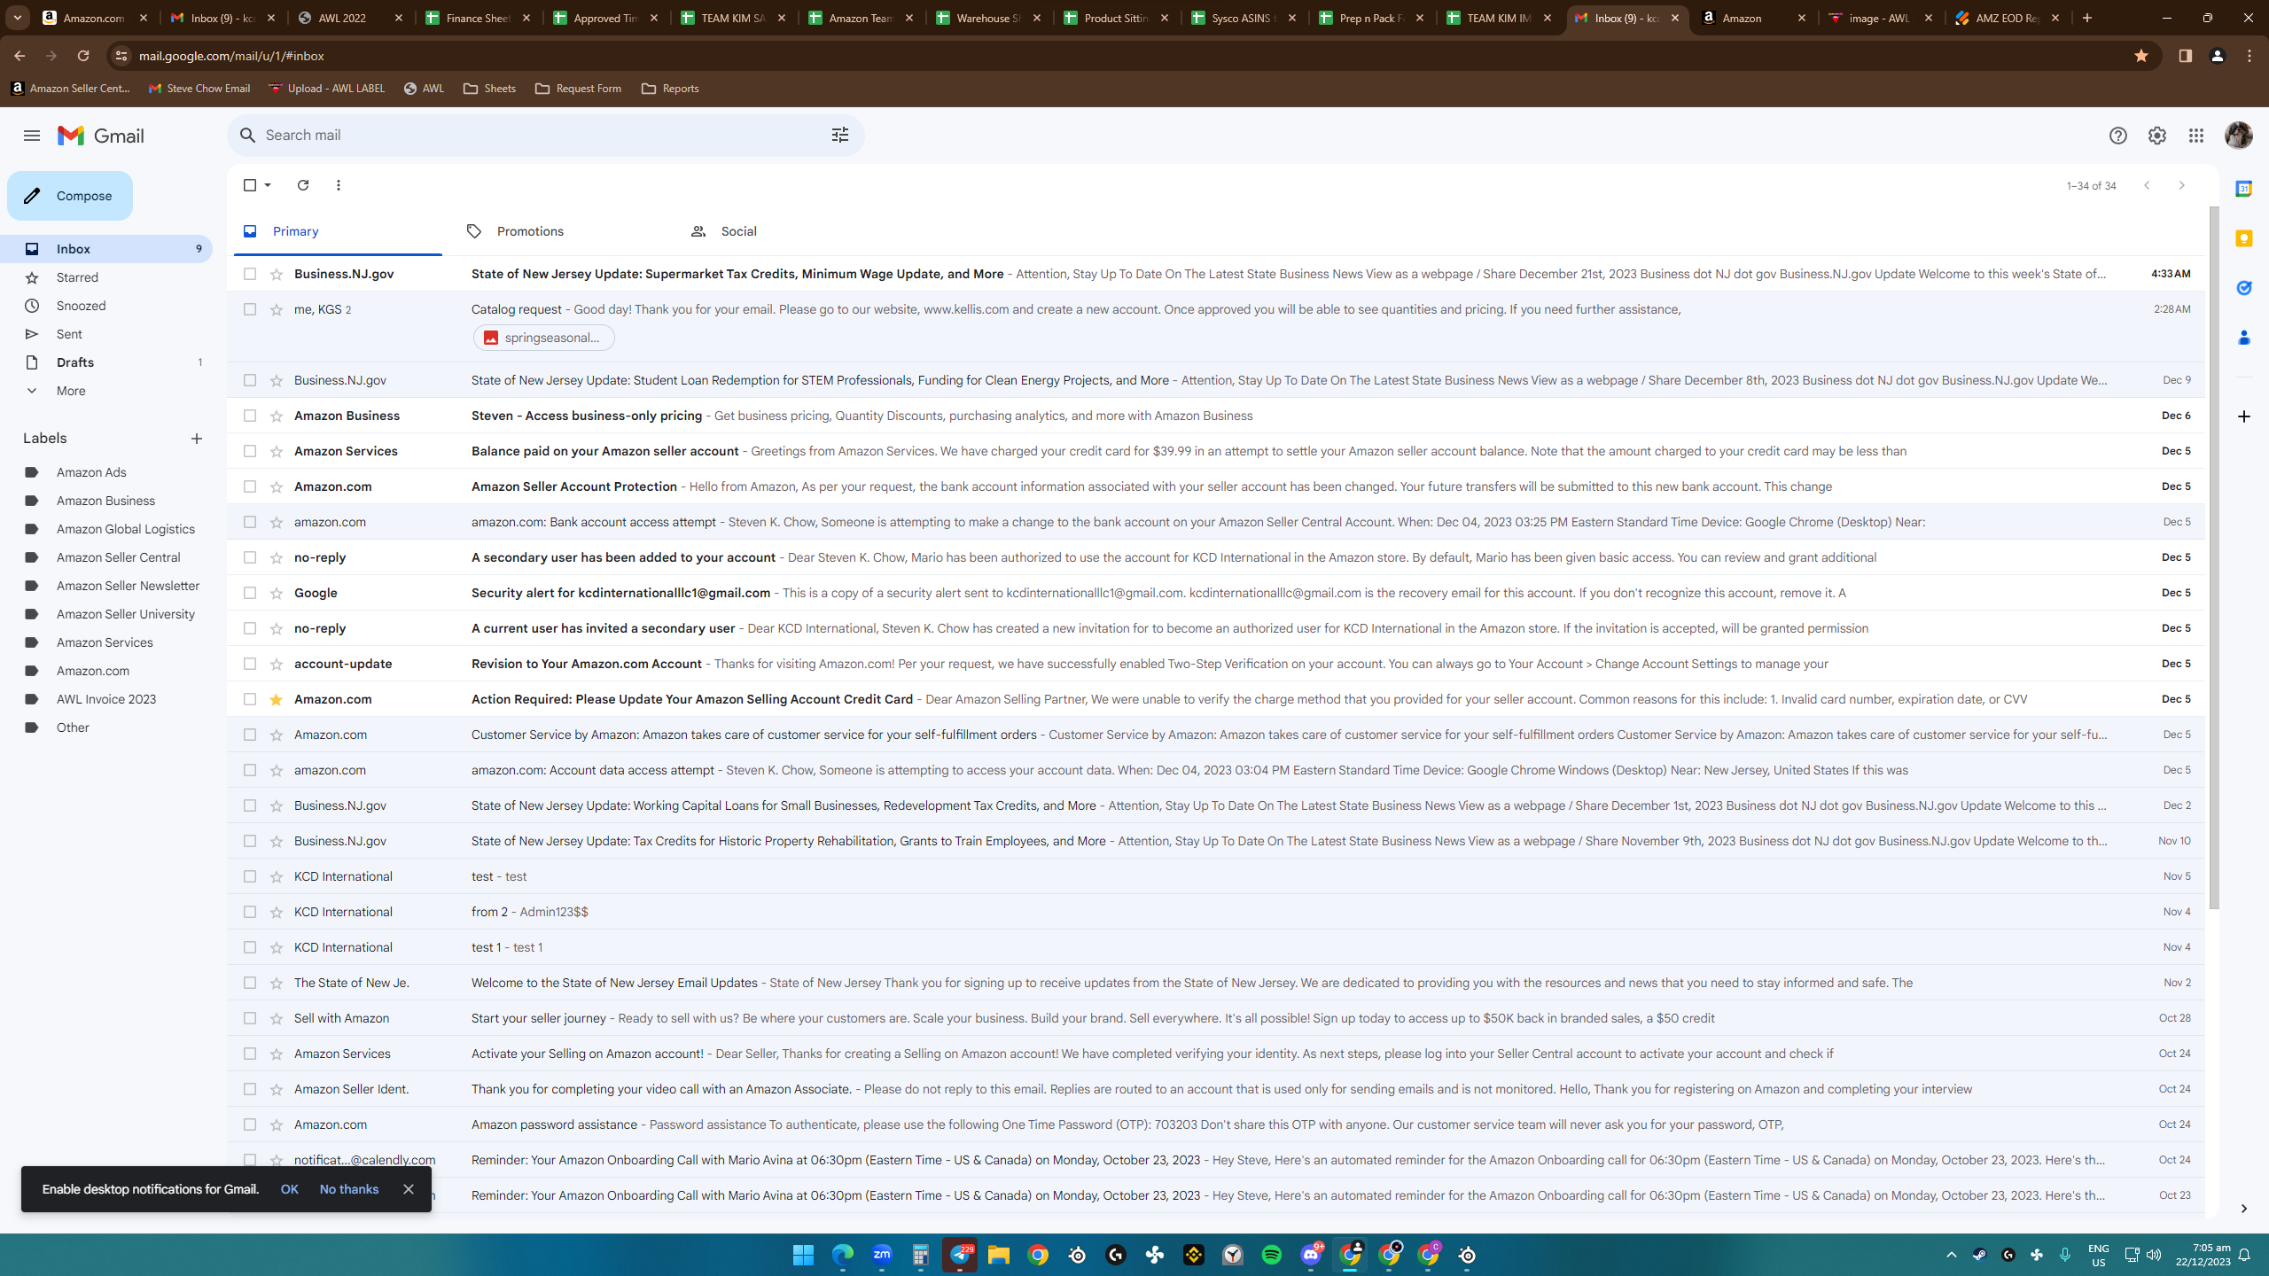This screenshot has width=2269, height=1276.
Task: Click the search options filter icon
Action: click(x=839, y=135)
